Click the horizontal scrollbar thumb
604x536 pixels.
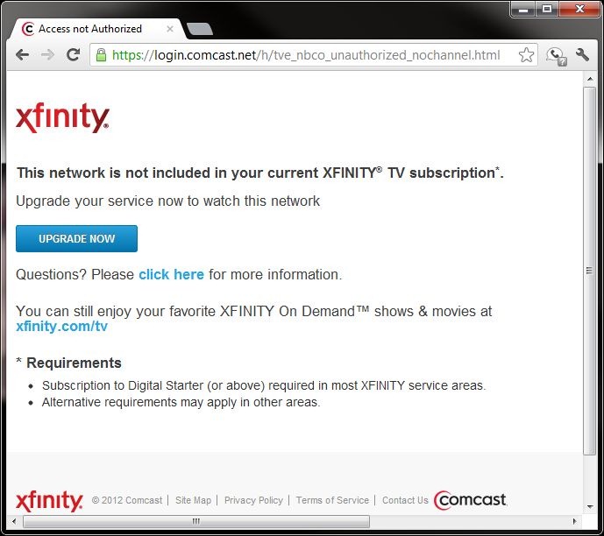click(196, 522)
